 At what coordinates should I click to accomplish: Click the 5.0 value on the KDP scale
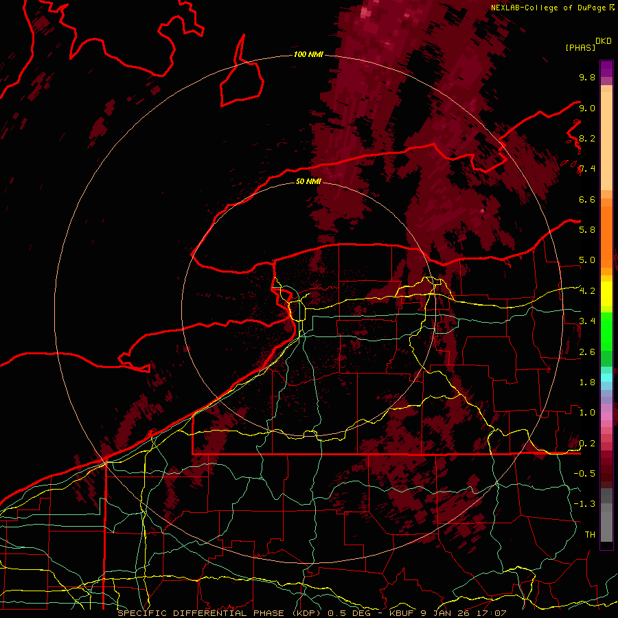[x=587, y=260]
